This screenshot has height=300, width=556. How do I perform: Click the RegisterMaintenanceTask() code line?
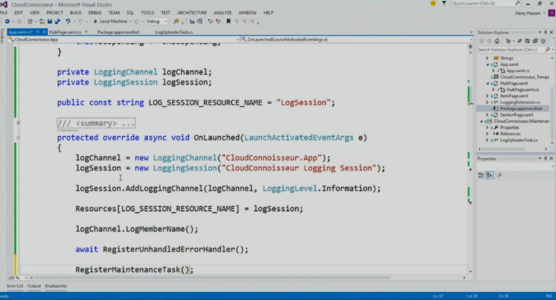(x=135, y=270)
